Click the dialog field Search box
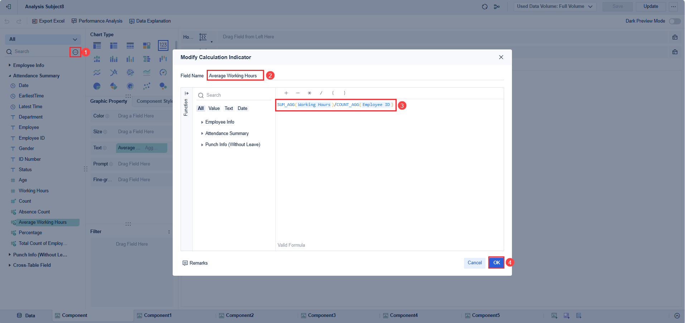685x323 pixels. coord(235,95)
